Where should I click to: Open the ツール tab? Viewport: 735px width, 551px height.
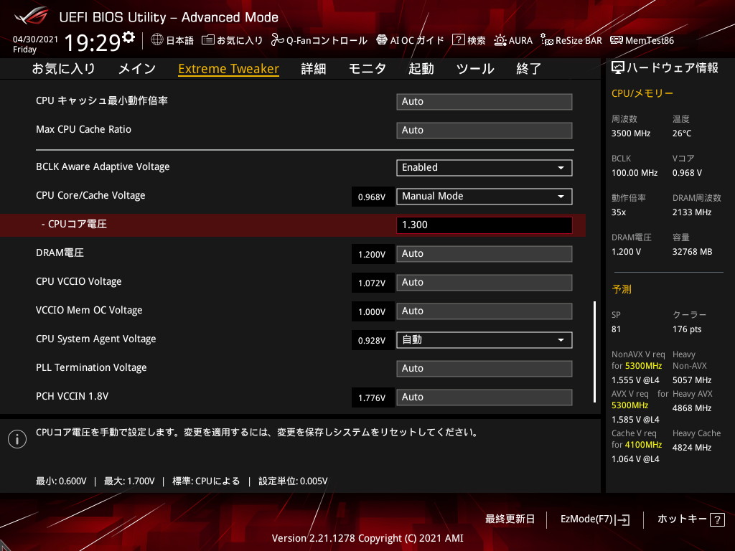tap(475, 69)
